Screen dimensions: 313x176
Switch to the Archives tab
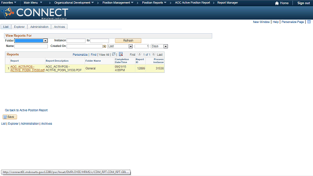(x=59, y=27)
